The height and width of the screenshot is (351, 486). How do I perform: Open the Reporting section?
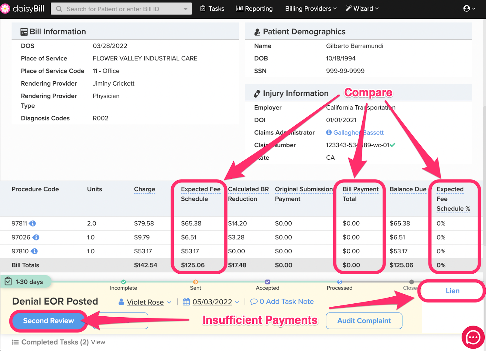pos(254,8)
